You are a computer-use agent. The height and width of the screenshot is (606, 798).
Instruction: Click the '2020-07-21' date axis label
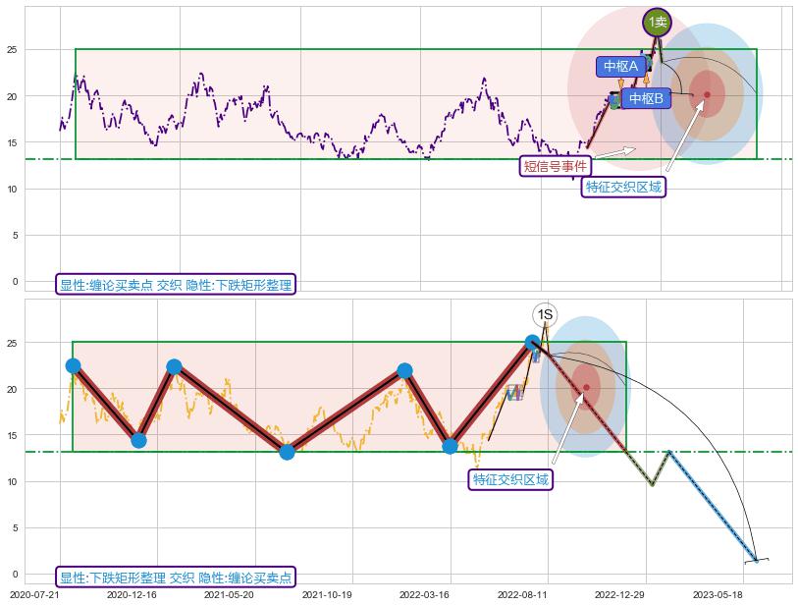[34, 594]
